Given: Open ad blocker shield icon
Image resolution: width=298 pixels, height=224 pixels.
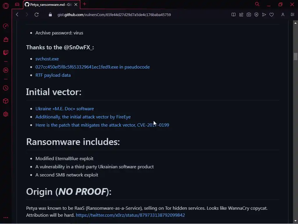Looking at the screenshot, I should [256, 15].
